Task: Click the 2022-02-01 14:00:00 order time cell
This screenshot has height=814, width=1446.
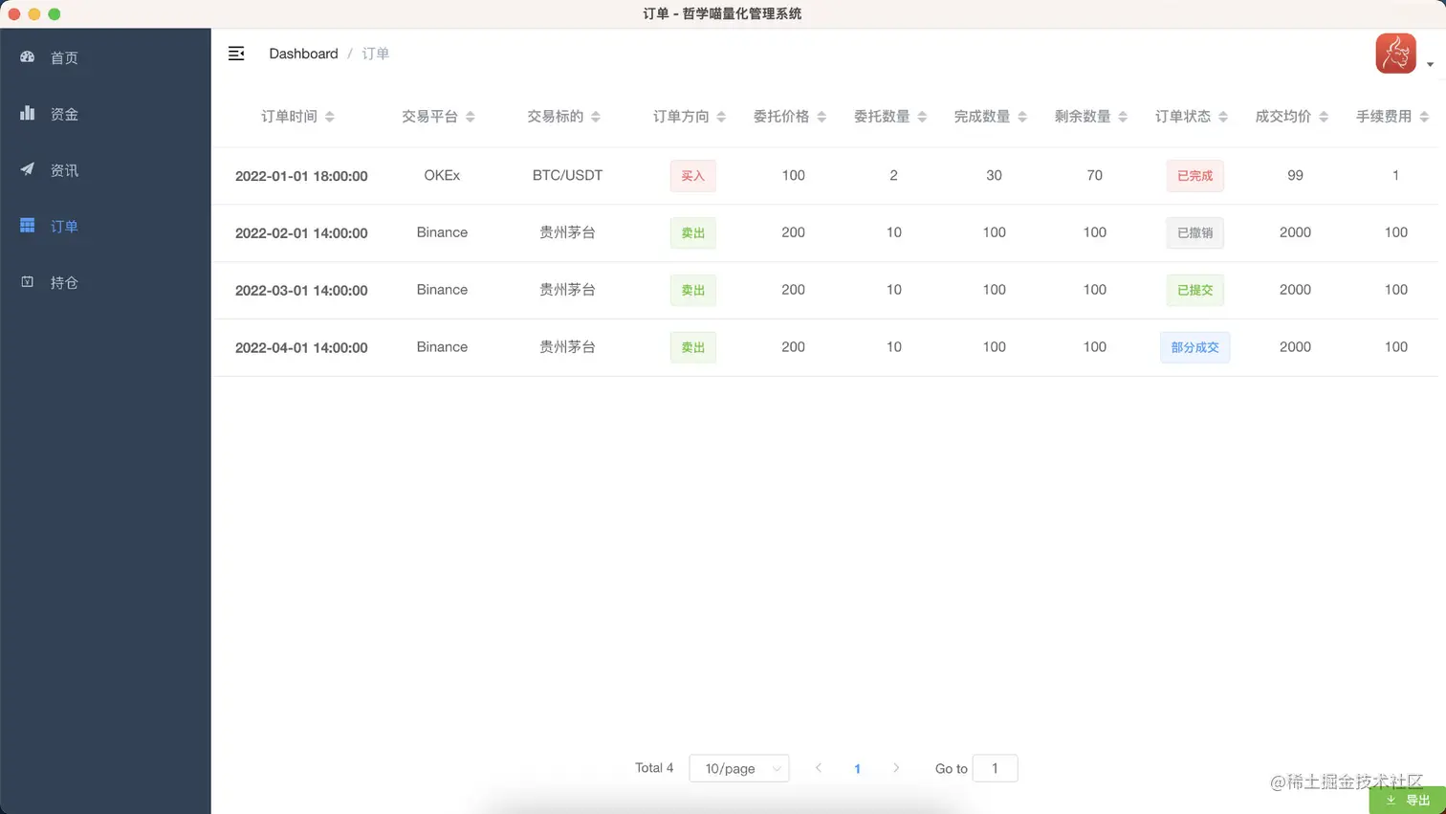Action: coord(301,233)
